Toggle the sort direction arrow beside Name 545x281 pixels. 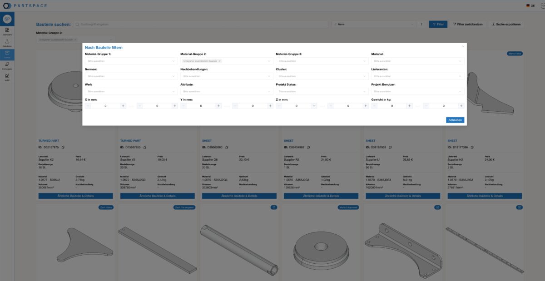(422, 24)
